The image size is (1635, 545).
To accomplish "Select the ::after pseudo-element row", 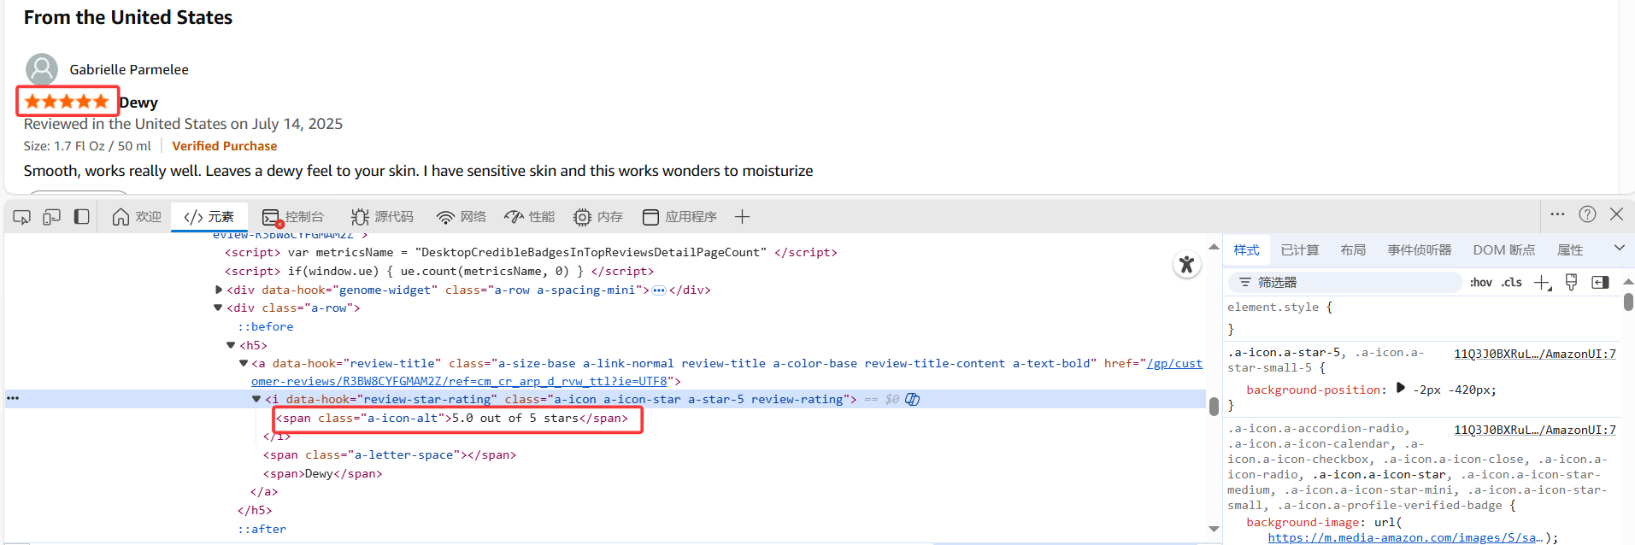I will coord(262,529).
